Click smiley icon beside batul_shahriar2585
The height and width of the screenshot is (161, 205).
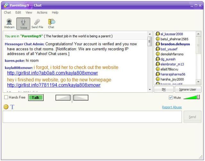coord(158,39)
